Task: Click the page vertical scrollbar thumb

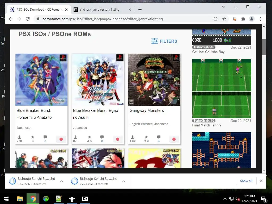Action: [264, 47]
